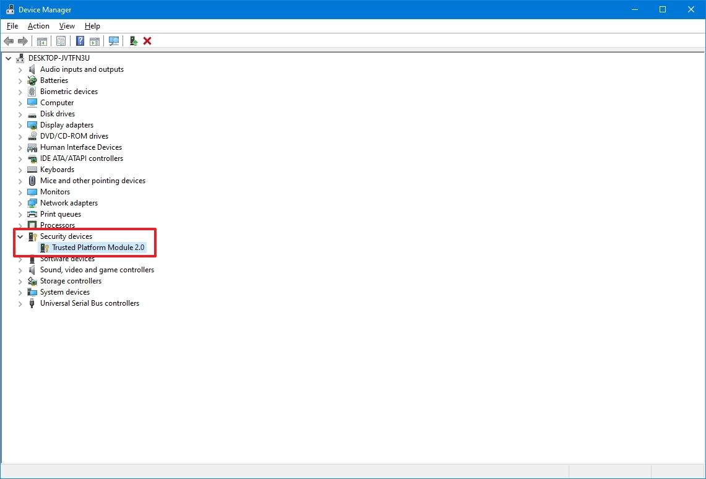Click the back navigation arrow icon
Screen dimensions: 706x479
pyautogui.click(x=9, y=41)
